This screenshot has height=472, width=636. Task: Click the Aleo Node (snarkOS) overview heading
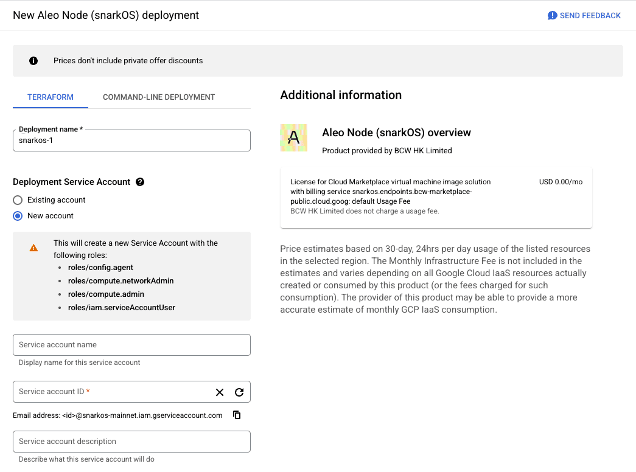(x=396, y=133)
